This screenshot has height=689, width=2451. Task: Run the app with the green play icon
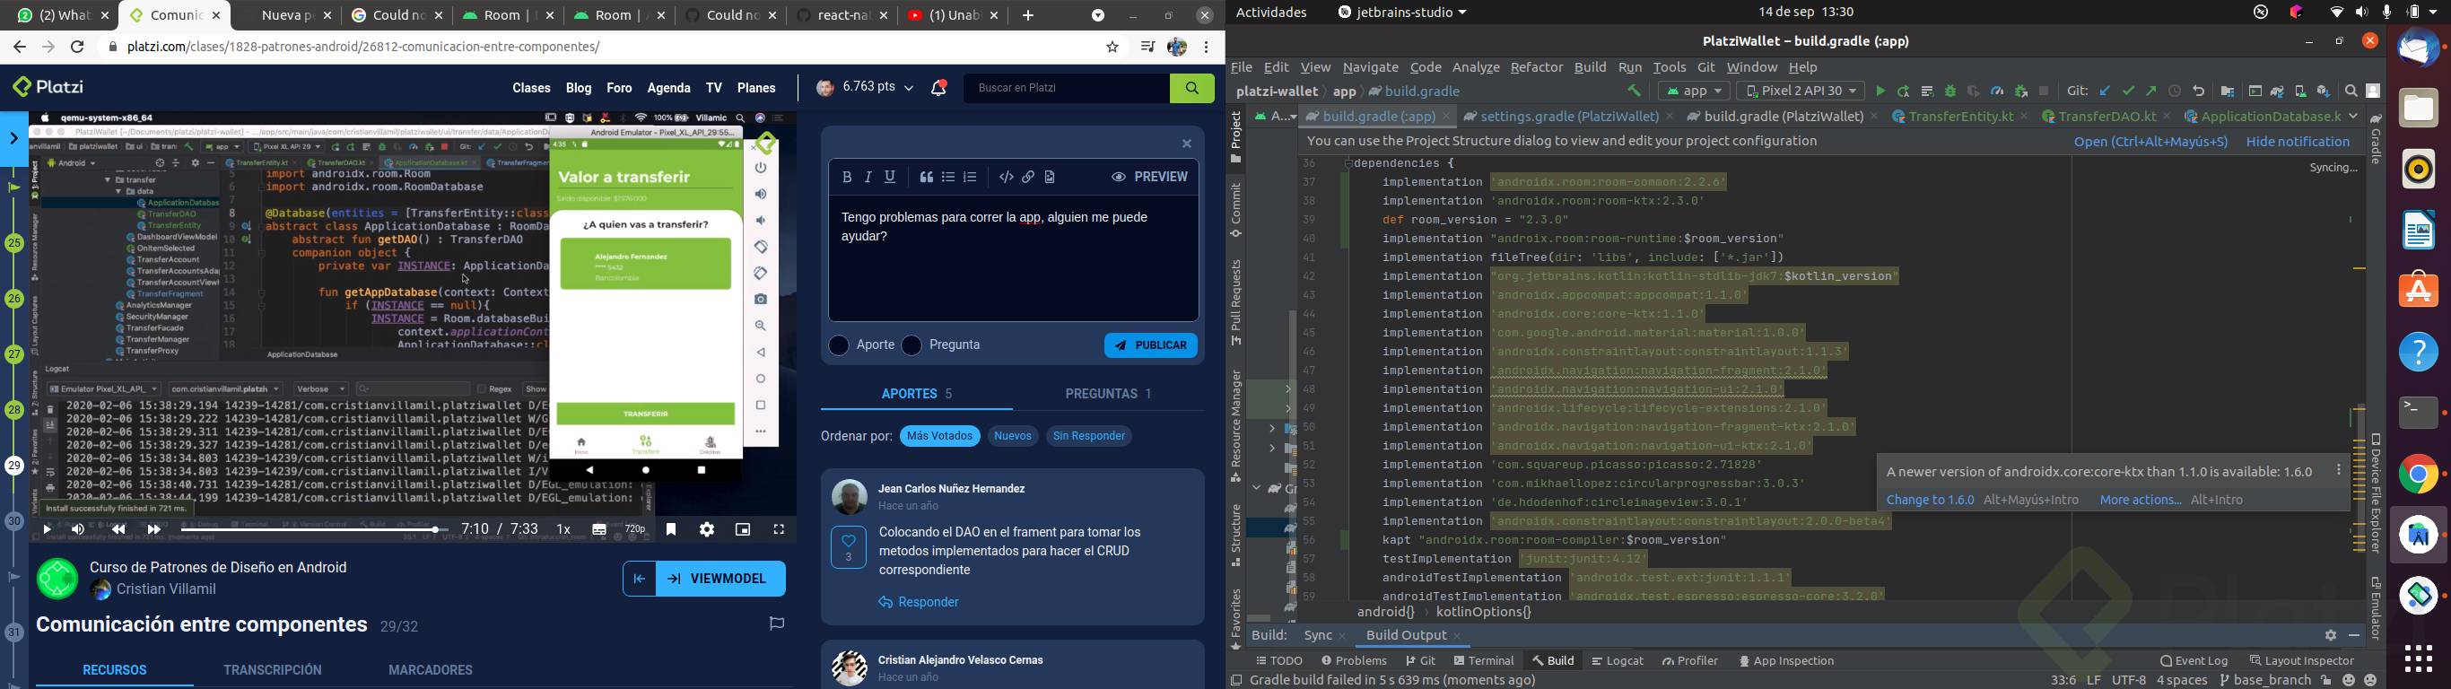tap(1880, 92)
